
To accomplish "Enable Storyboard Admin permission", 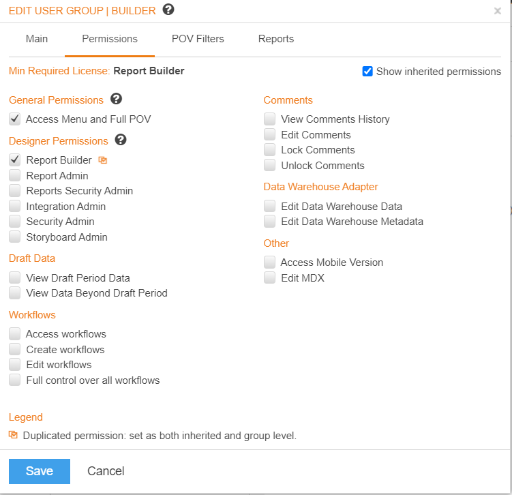I will [x=15, y=237].
